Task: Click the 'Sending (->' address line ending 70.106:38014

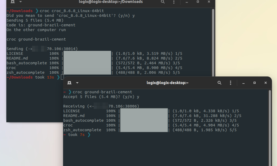Action: (x=42, y=49)
